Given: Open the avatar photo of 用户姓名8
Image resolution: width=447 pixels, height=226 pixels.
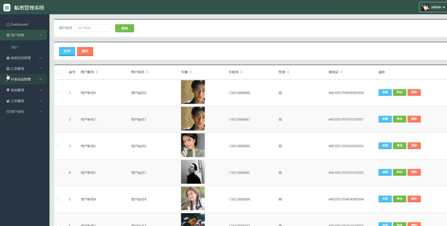Looking at the screenshot, I should point(193,92).
